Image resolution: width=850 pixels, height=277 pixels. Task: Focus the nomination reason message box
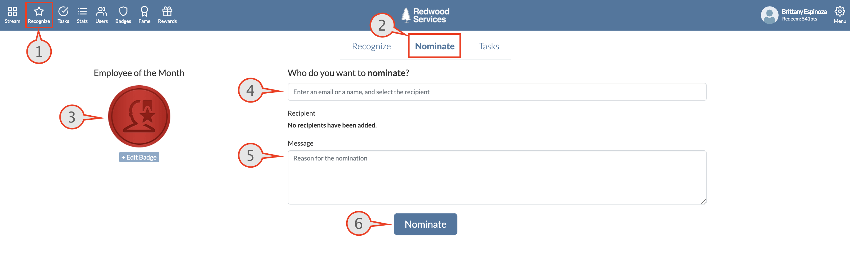pos(497,178)
